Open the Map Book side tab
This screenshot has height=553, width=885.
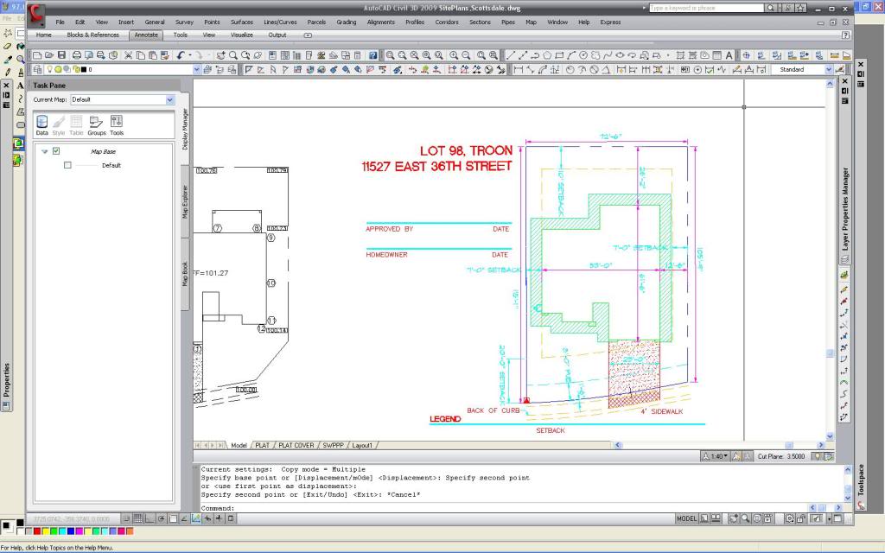185,274
